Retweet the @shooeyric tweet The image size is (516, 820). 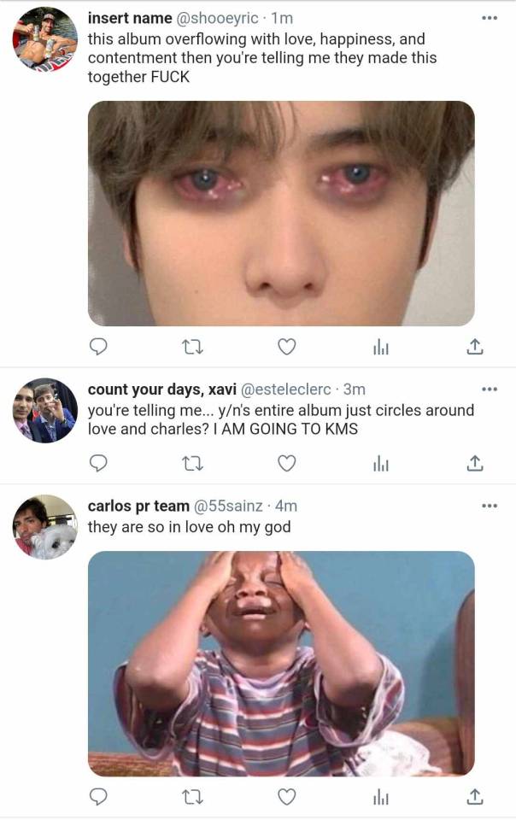(193, 346)
